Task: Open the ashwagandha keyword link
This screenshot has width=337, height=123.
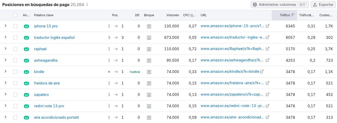Action: point(46,60)
